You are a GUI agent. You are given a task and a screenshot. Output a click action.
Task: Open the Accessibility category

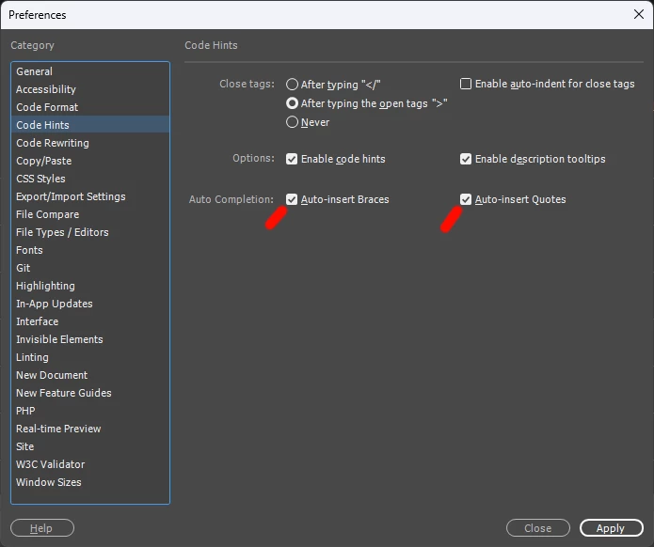tap(90, 89)
